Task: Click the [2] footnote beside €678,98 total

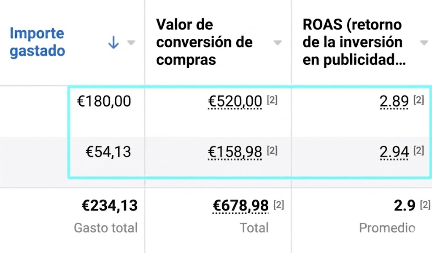Action: pos(278,205)
